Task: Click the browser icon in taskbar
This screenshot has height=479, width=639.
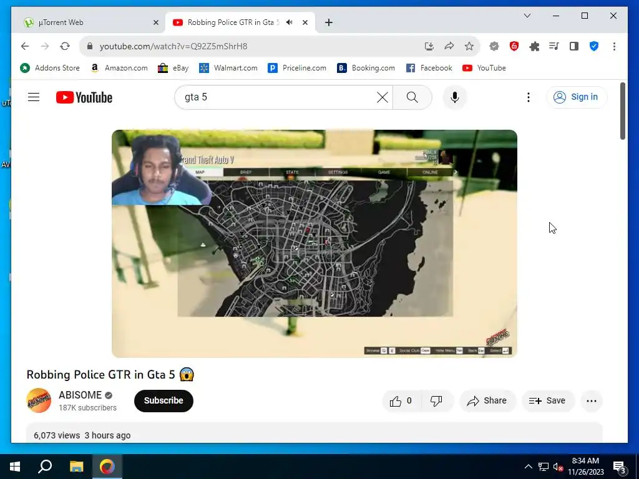Action: (x=107, y=467)
